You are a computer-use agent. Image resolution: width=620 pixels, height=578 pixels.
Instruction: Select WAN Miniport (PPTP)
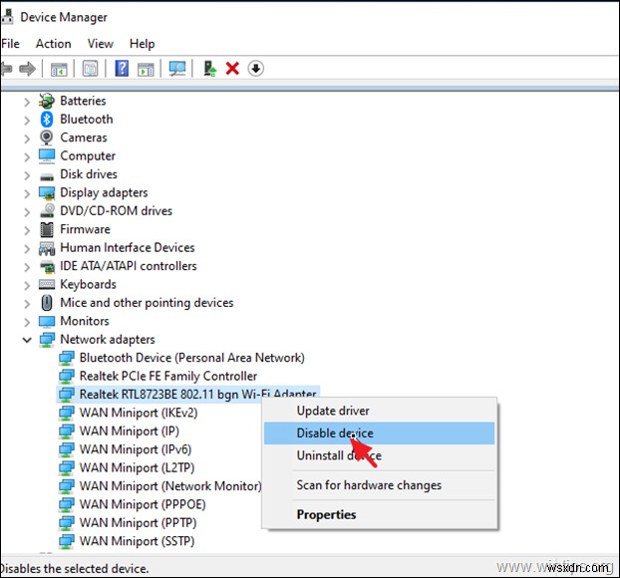pos(138,522)
